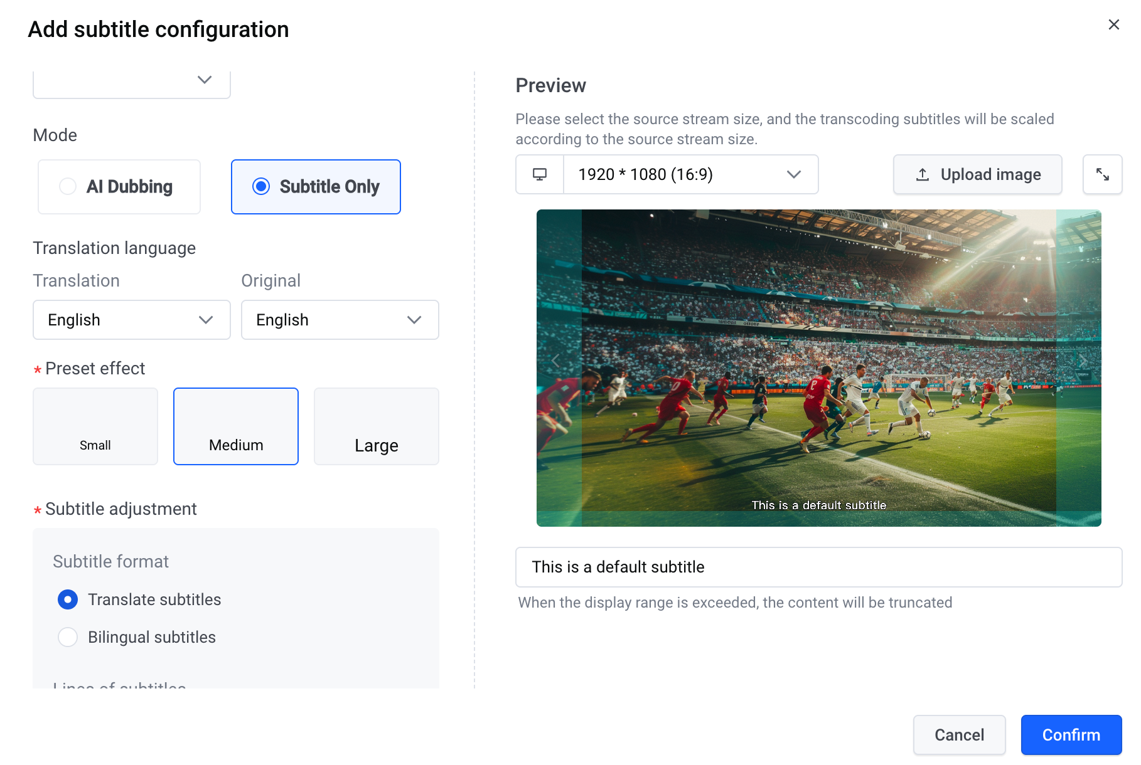The width and height of the screenshot is (1141, 765).
Task: Open the Translation language dropdown
Action: click(132, 320)
